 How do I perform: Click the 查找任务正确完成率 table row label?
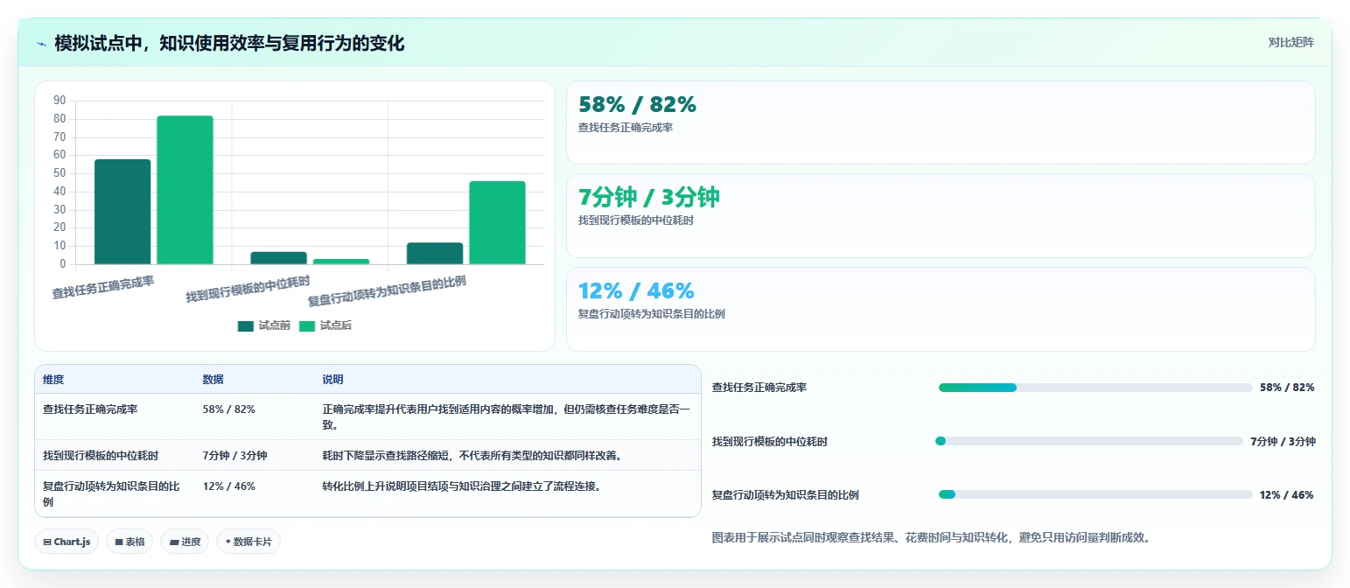[91, 409]
